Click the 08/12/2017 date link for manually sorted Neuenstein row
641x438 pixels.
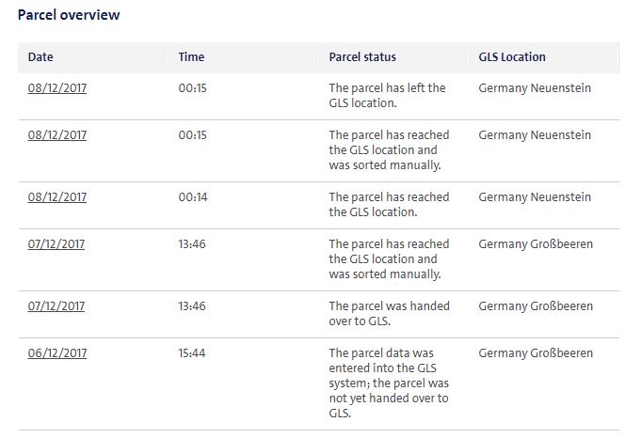click(57, 135)
